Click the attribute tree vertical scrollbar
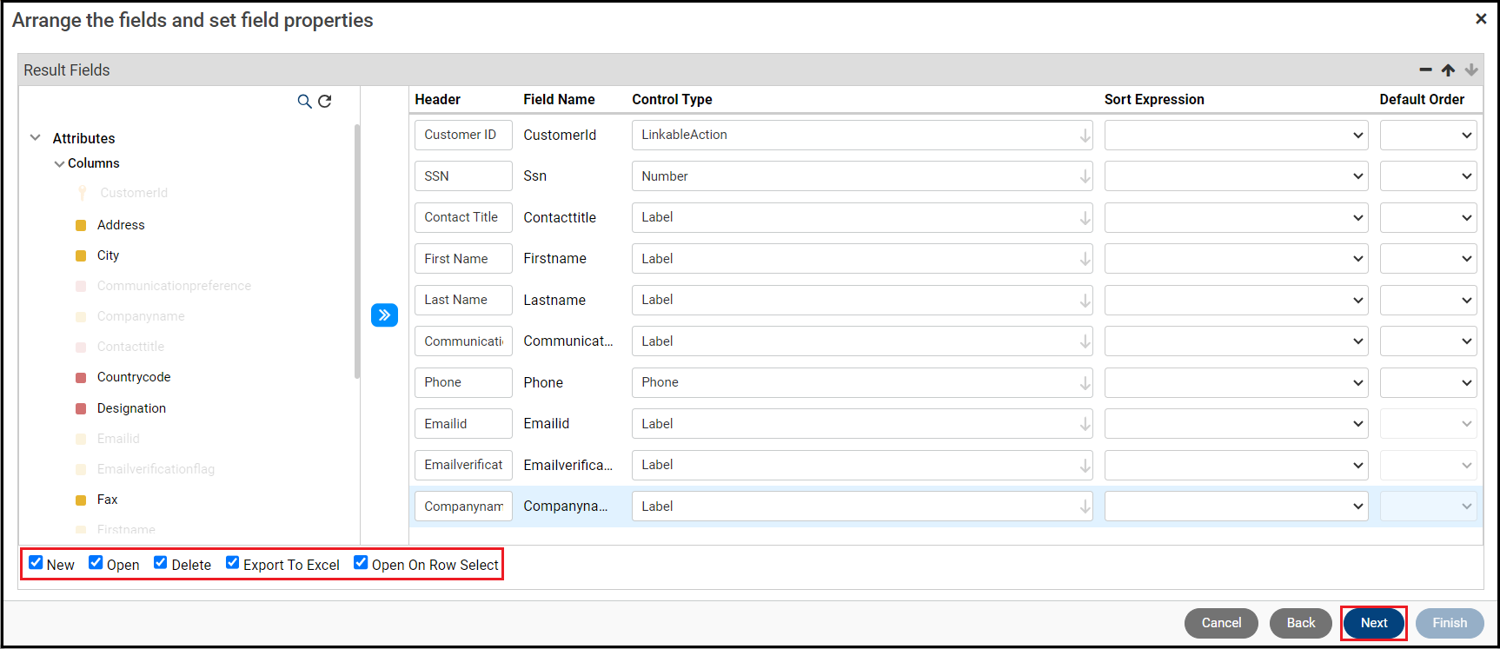1500x649 pixels. tap(357, 252)
